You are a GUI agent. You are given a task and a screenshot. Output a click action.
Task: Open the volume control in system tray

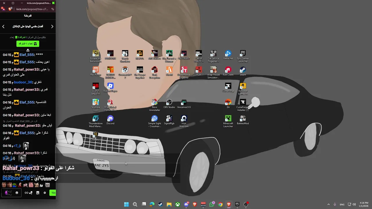(x=354, y=204)
